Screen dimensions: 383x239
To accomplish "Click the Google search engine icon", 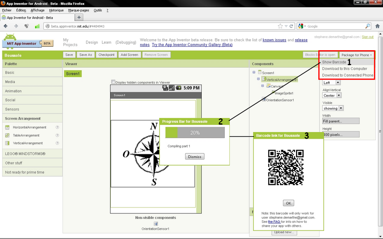I will click(300, 26).
